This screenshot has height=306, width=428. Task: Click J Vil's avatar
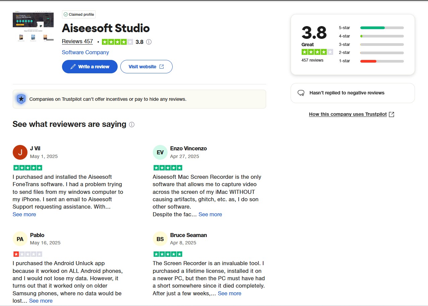coord(20,152)
